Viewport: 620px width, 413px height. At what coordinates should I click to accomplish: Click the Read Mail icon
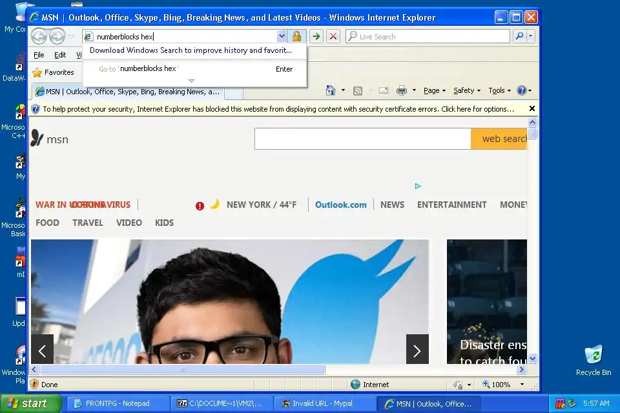pyautogui.click(x=384, y=90)
